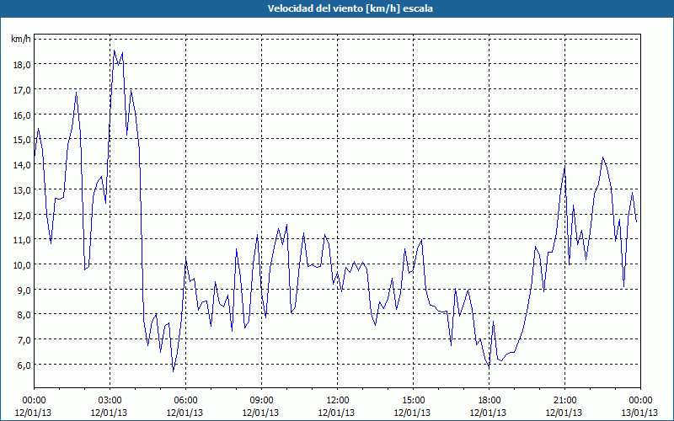Click the '00:00' time label above 12/01/13

34,401
